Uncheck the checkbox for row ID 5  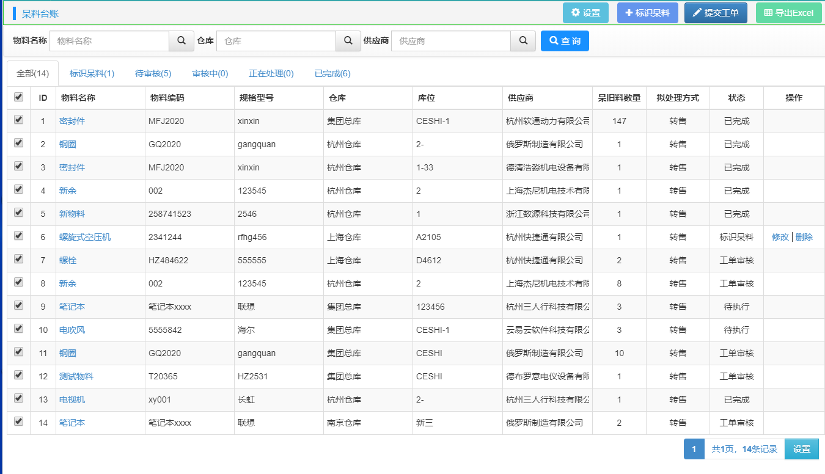pos(18,213)
